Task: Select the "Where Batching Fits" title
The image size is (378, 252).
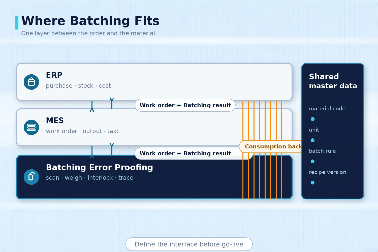Action: click(x=90, y=21)
